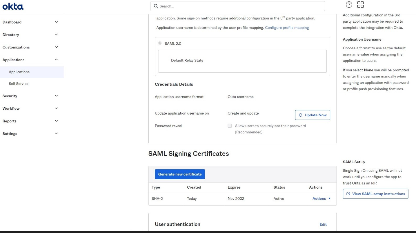Open the help question mark icon
Image resolution: width=416 pixels, height=233 pixels.
point(349,5)
